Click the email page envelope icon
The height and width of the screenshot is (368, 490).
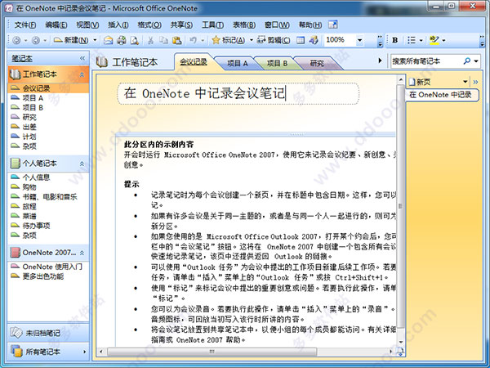pos(108,40)
